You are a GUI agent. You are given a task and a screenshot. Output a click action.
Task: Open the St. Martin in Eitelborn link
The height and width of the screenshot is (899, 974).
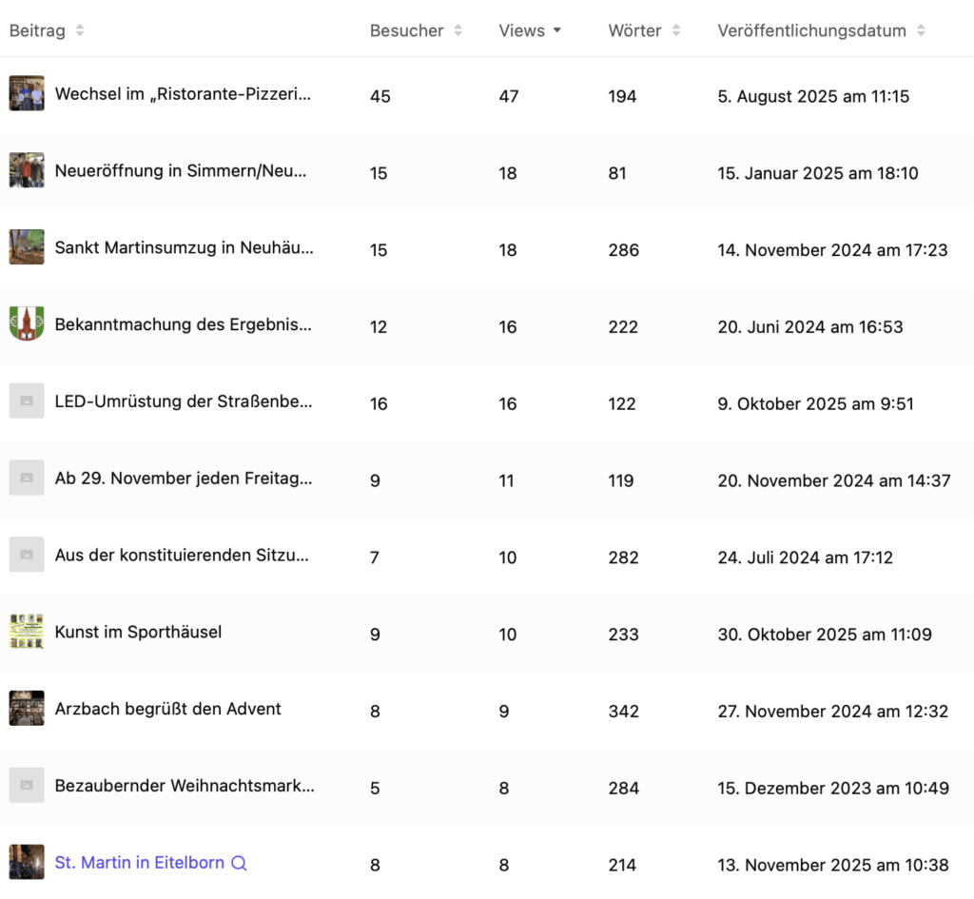[139, 863]
